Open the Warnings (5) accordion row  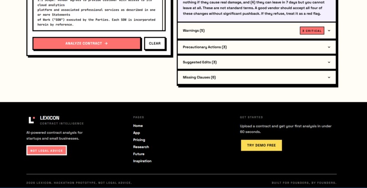[256, 30]
